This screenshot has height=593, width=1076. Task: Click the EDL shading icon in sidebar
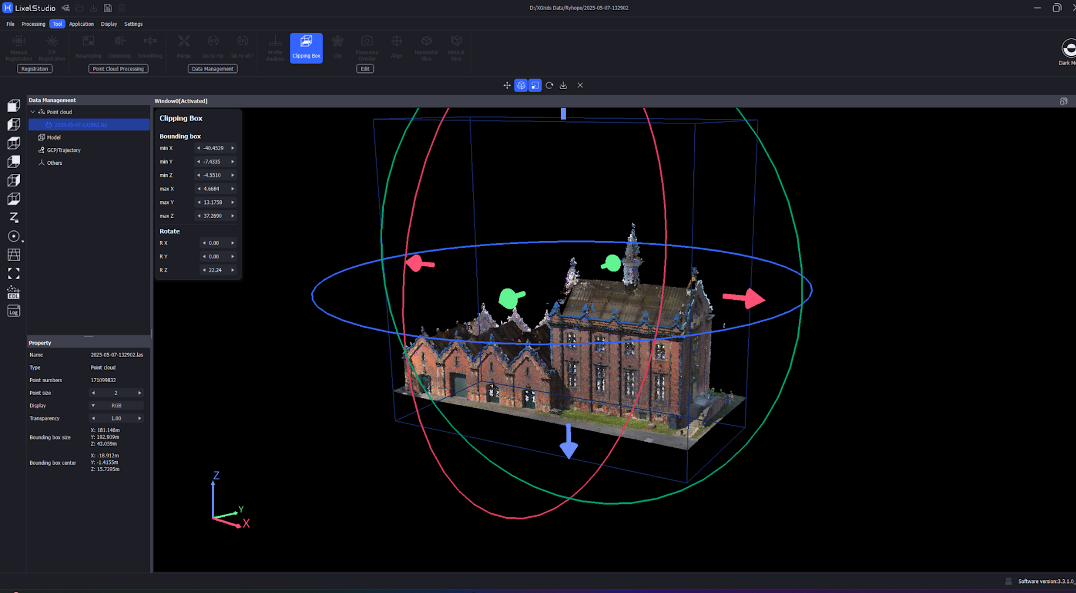(x=13, y=293)
